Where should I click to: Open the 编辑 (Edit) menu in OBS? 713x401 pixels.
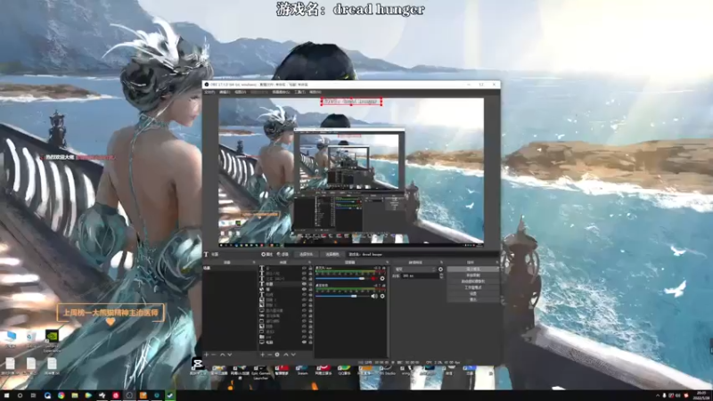click(x=225, y=92)
